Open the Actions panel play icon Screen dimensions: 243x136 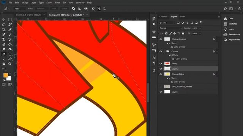click(x=154, y=24)
